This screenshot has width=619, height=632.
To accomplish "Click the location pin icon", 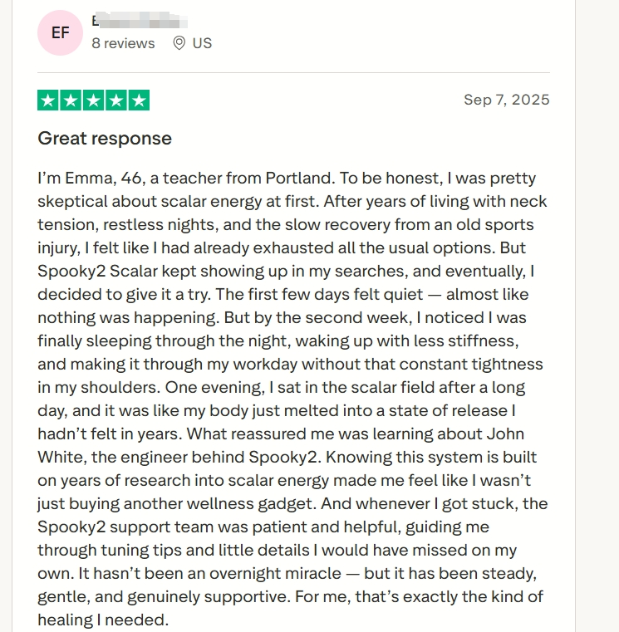I will click(179, 43).
